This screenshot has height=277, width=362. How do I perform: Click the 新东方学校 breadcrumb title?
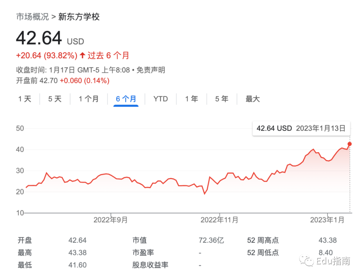[79, 17]
